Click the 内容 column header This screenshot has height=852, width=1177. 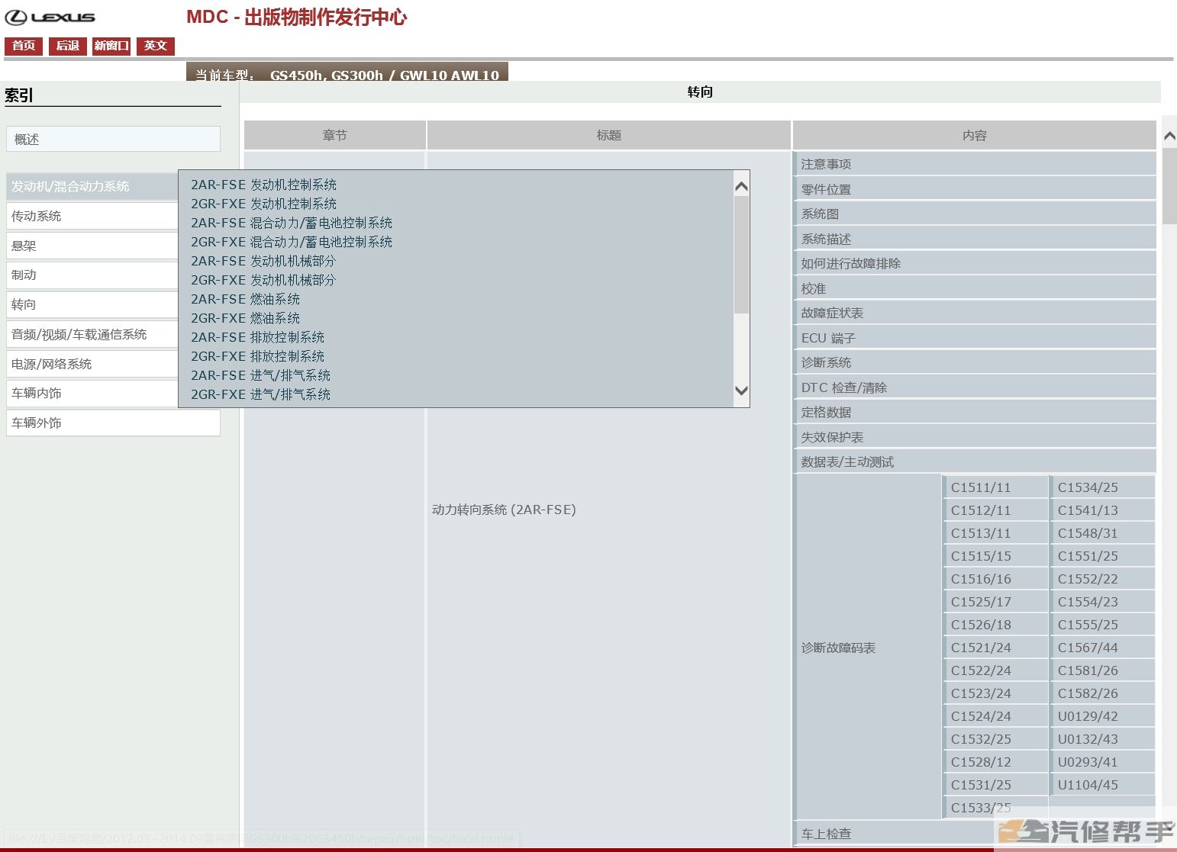click(x=975, y=135)
